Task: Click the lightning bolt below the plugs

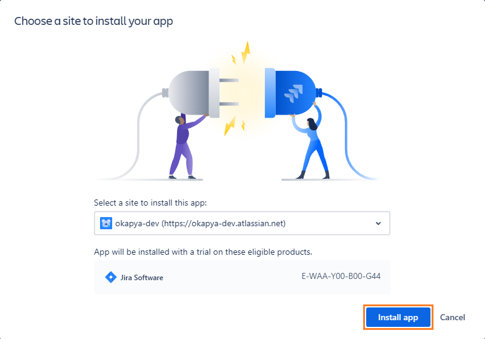Action: pos(230,126)
